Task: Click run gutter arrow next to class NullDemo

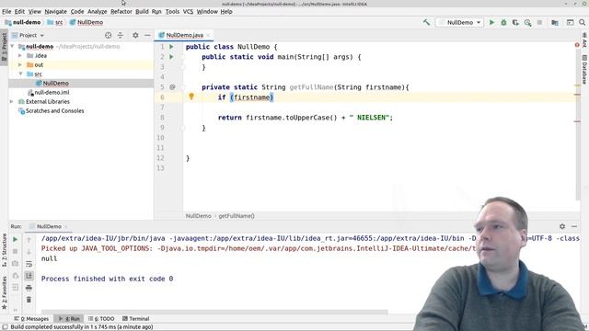Action: [171, 47]
